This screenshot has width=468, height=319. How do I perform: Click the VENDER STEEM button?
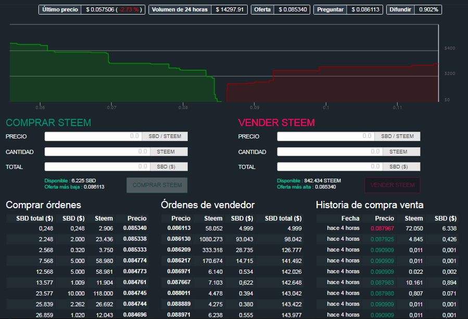pyautogui.click(x=393, y=185)
